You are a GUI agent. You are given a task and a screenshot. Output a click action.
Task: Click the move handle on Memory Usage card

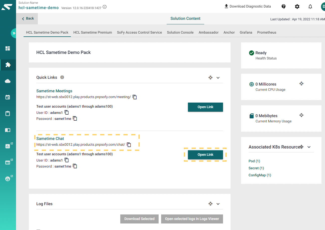click(301, 115)
